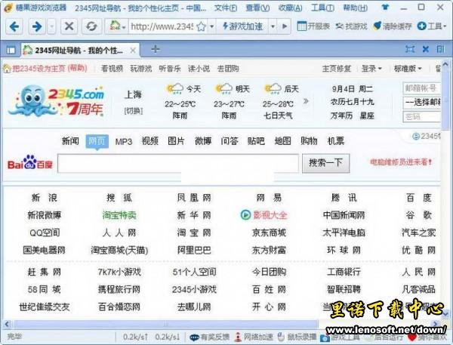Click the 有奖反馈 feedback status icon
This screenshot has width=453, height=345.
209,337
